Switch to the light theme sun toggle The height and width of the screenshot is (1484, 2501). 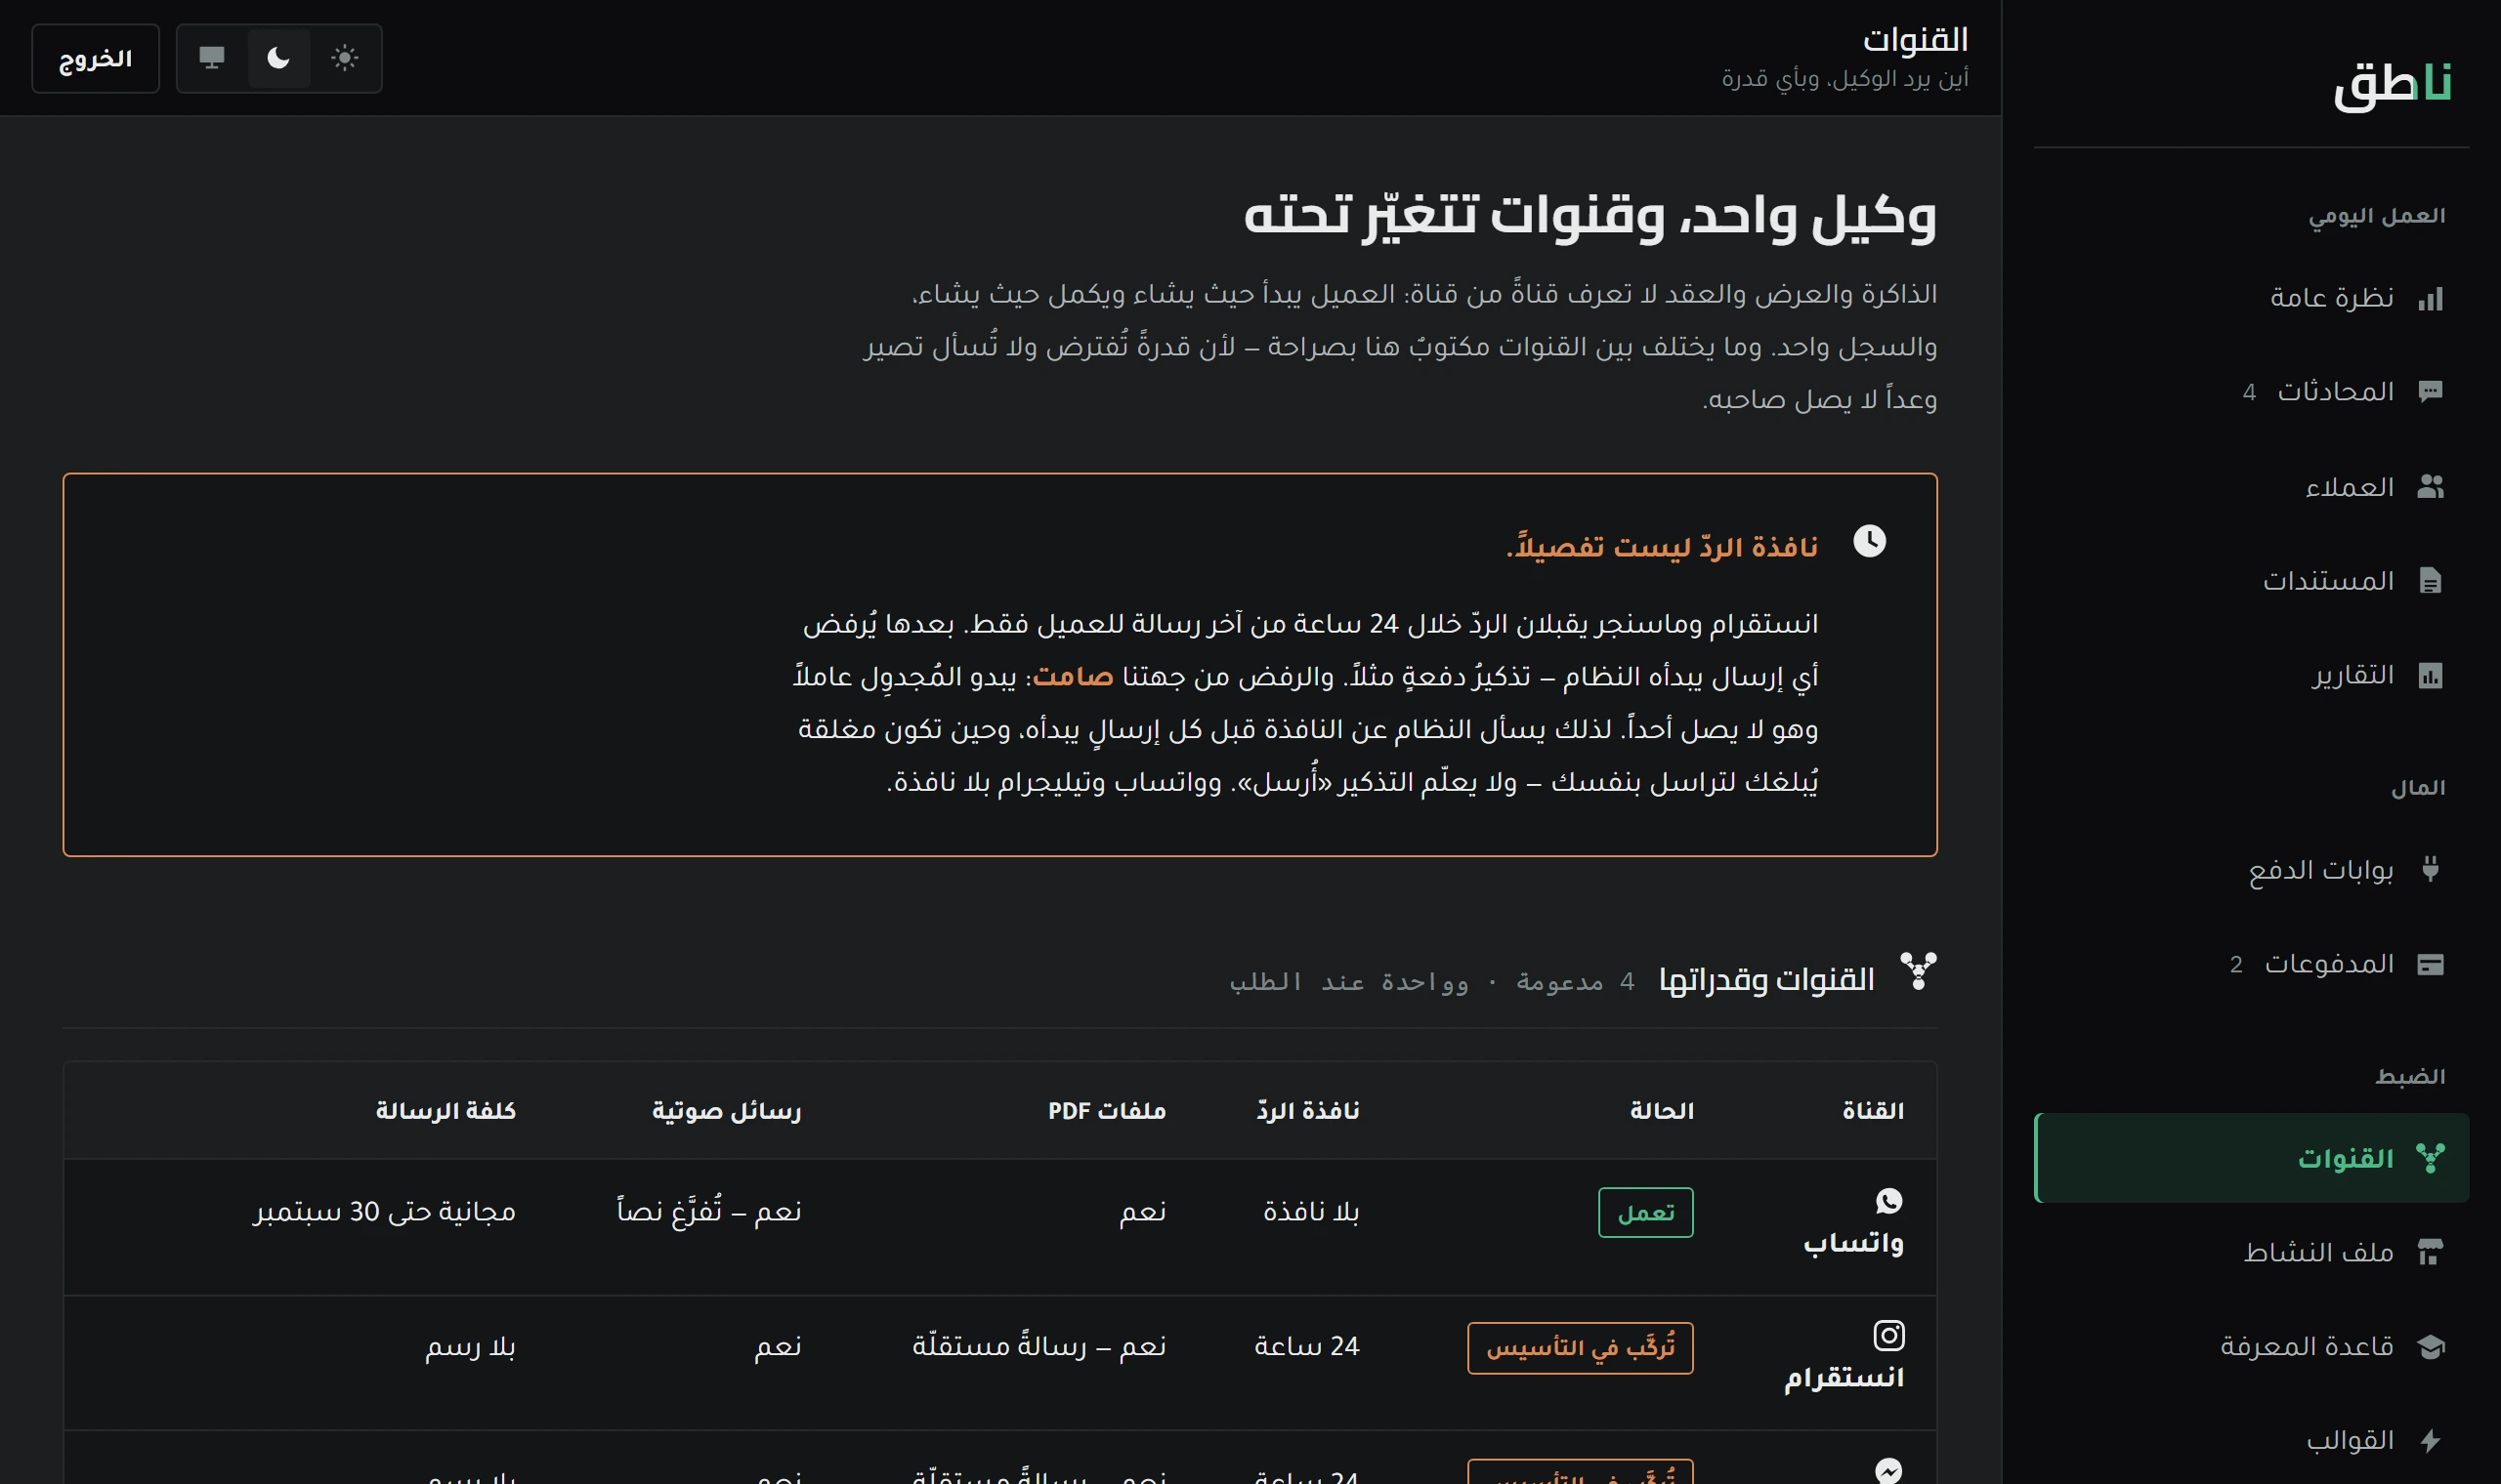click(344, 58)
